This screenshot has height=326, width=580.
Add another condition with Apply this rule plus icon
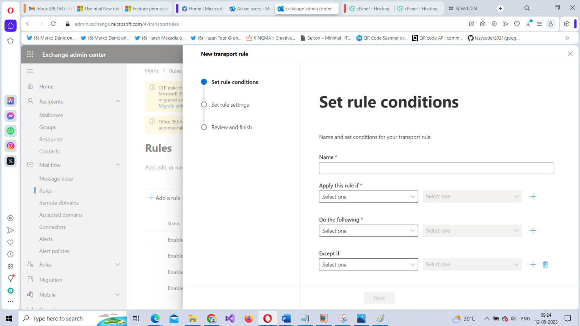click(x=533, y=197)
